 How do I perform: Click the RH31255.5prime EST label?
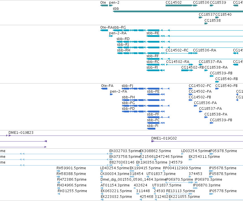pyautogui.click(x=72, y=191)
